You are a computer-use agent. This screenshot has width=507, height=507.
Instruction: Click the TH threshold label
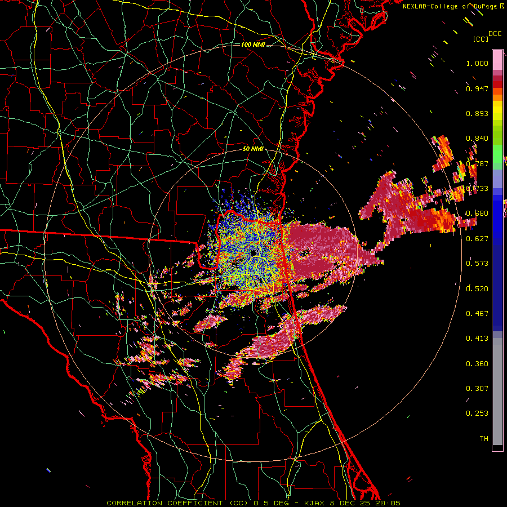click(x=484, y=438)
